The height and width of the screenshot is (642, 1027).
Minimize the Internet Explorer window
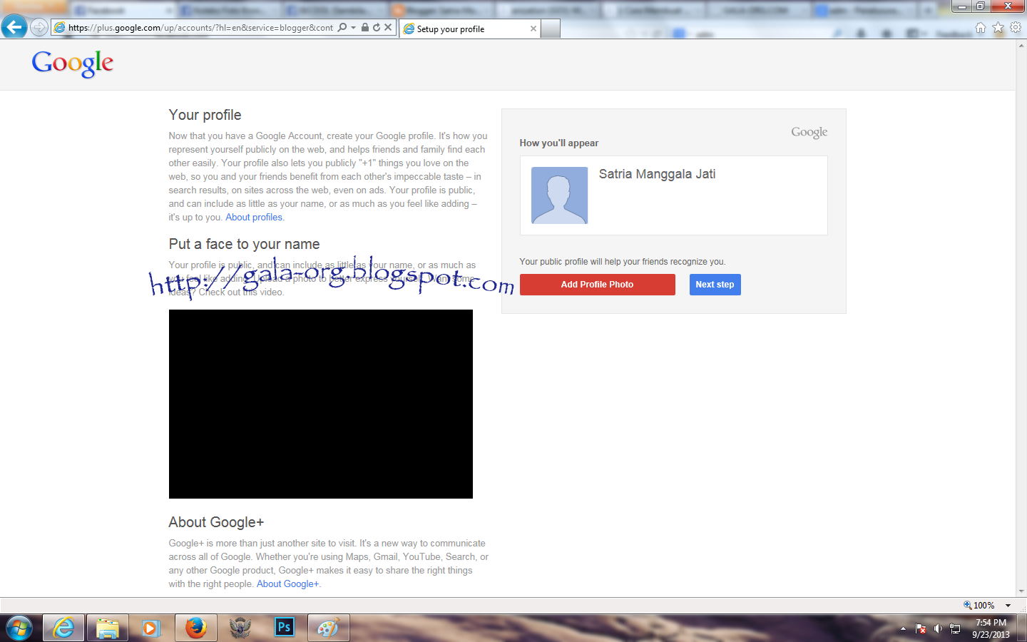962,6
